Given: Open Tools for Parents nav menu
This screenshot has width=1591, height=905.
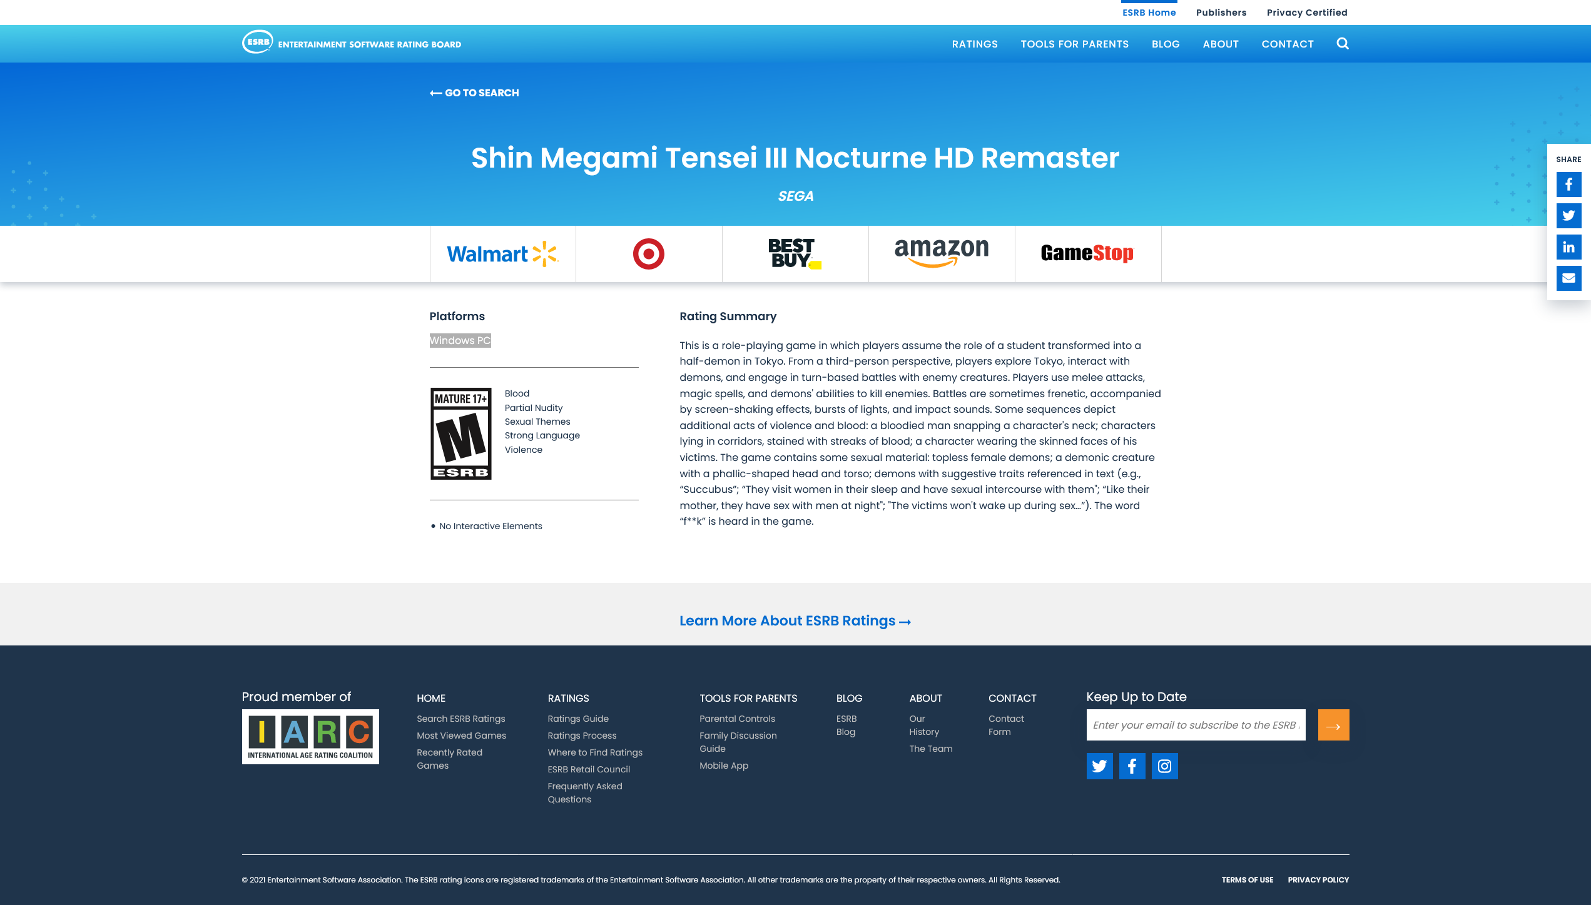Looking at the screenshot, I should [x=1075, y=44].
